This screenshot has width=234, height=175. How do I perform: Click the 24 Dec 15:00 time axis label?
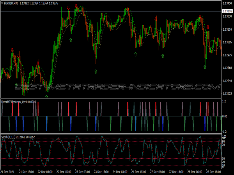(x=138, y=172)
